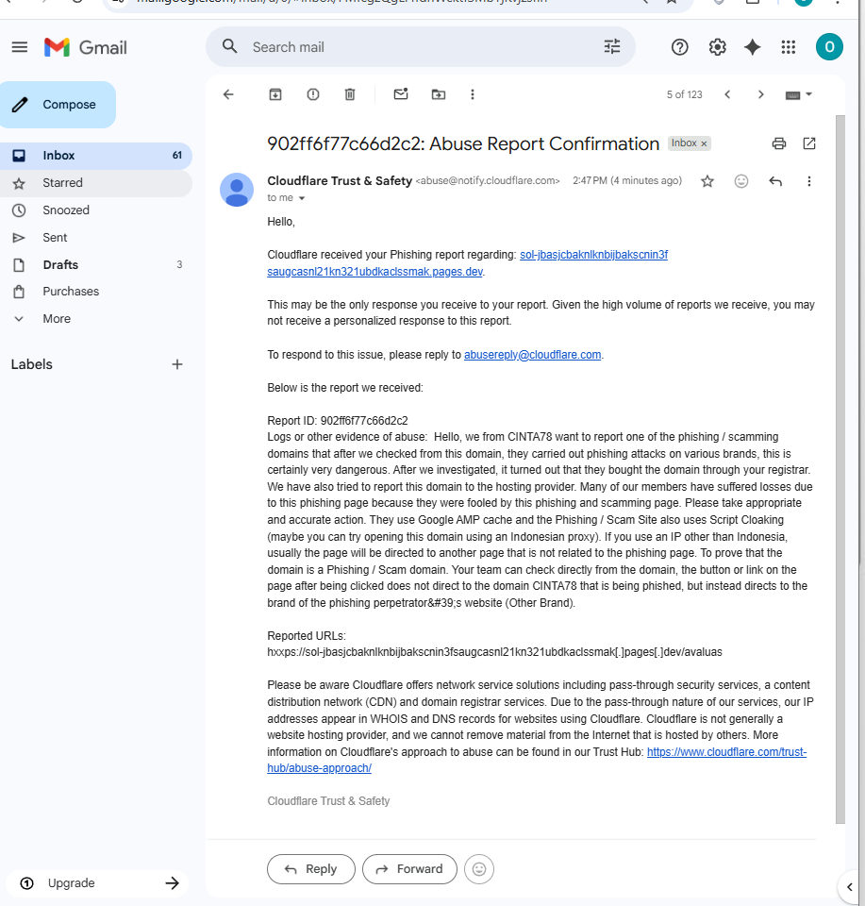Click abusereply@cloudflare.com email link
The image size is (865, 906).
pyautogui.click(x=532, y=355)
